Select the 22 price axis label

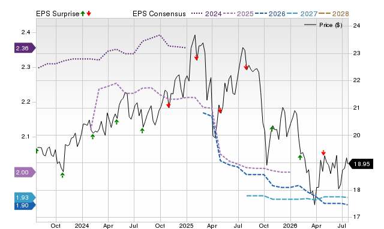pos(356,80)
